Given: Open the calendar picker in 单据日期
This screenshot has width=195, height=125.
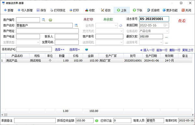Looking at the screenshot, I should click(166, 25).
